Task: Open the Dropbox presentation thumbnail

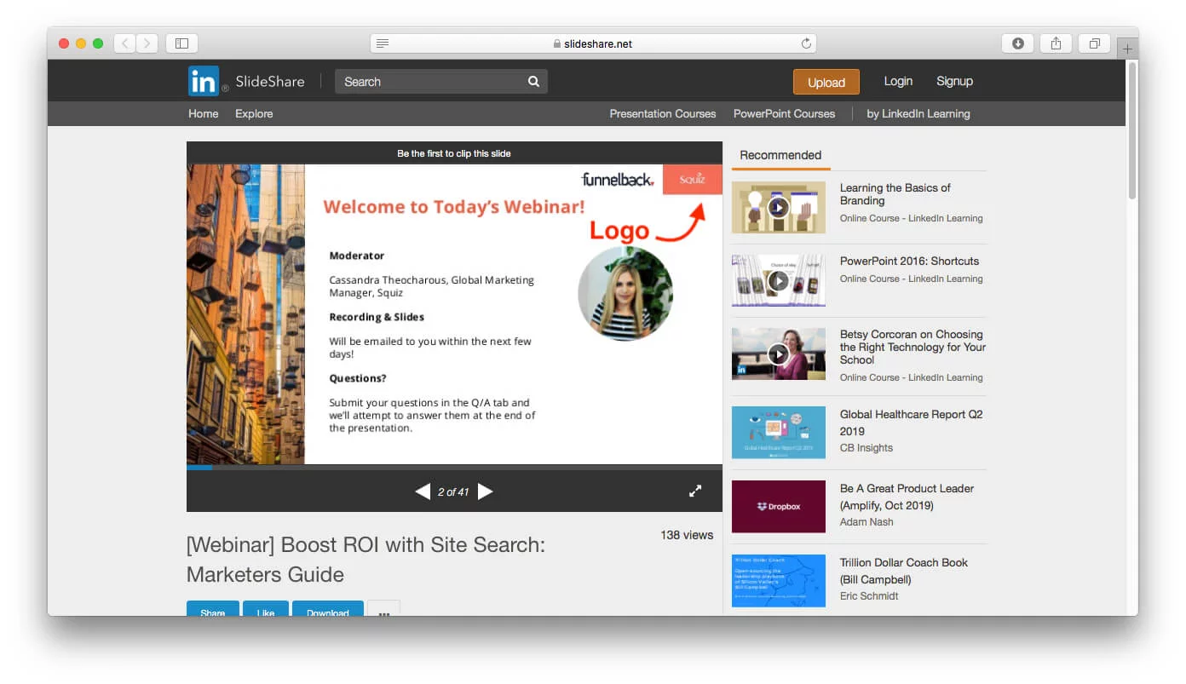Action: point(779,506)
